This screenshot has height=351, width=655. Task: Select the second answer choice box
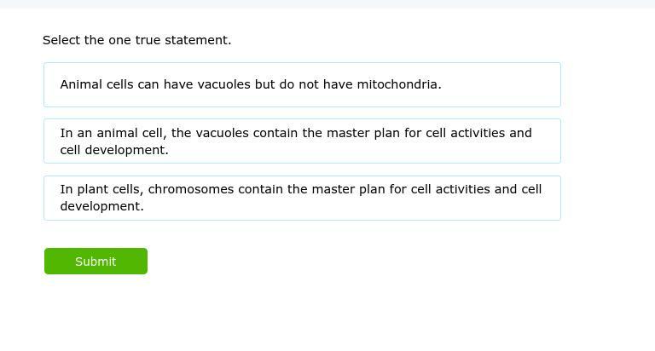point(302,141)
